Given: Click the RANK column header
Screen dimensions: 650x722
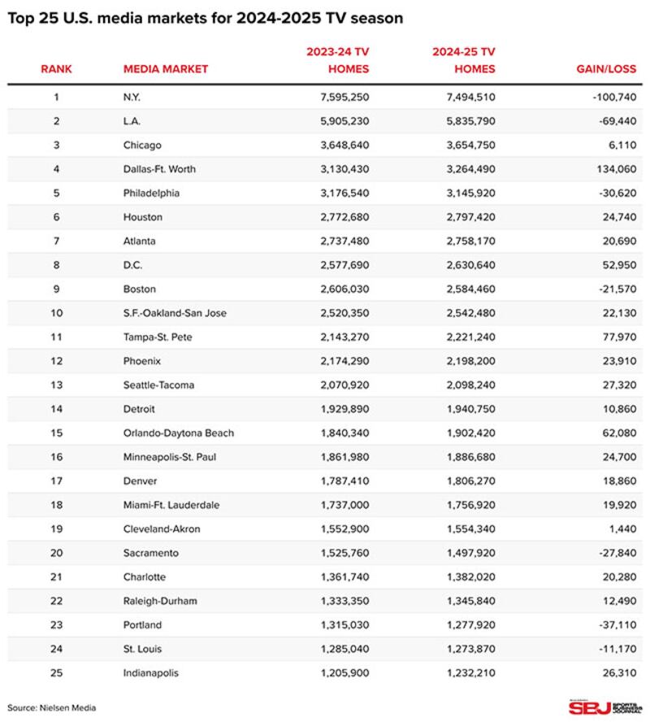Looking at the screenshot, I should pos(56,69).
